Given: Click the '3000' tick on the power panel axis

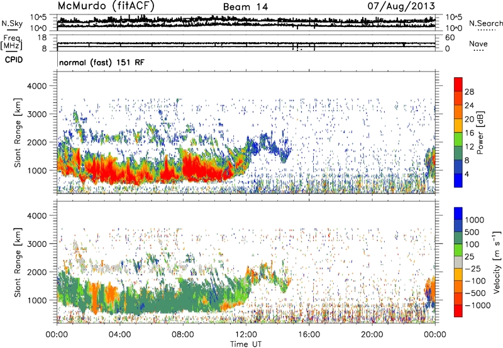Looking at the screenshot, I should 36,114.
